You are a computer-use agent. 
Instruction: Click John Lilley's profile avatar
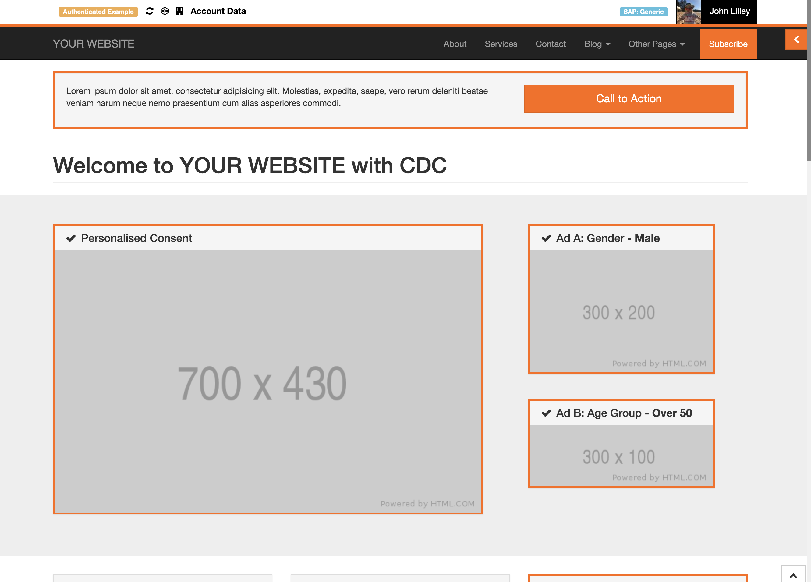(x=688, y=12)
